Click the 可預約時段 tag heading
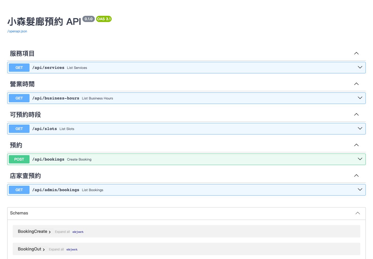 click(25, 115)
